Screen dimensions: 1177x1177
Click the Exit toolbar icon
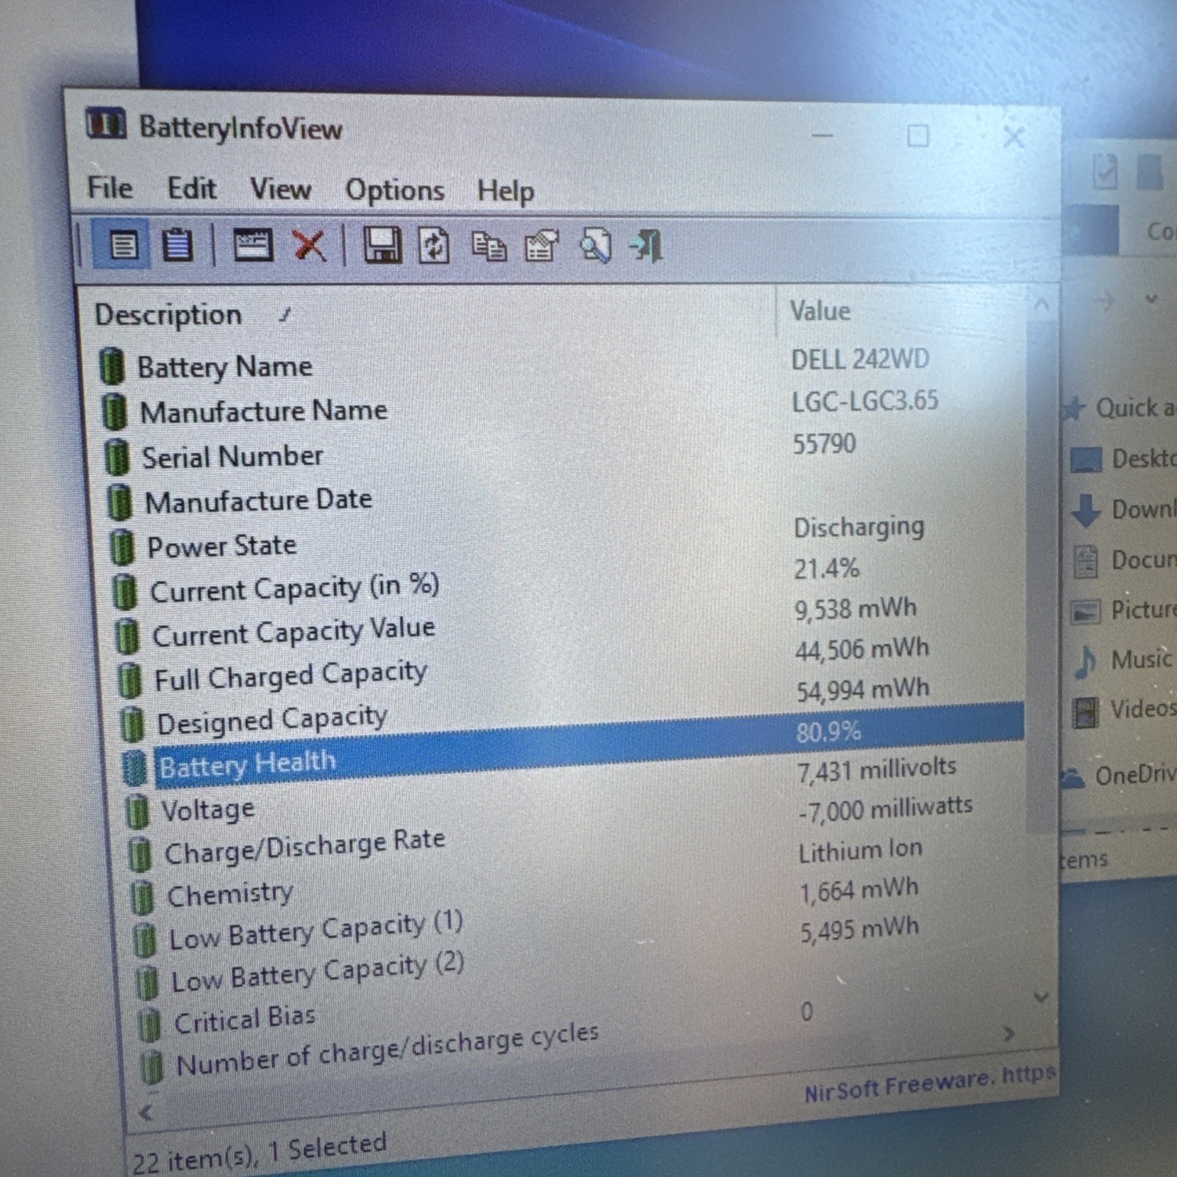pos(647,245)
